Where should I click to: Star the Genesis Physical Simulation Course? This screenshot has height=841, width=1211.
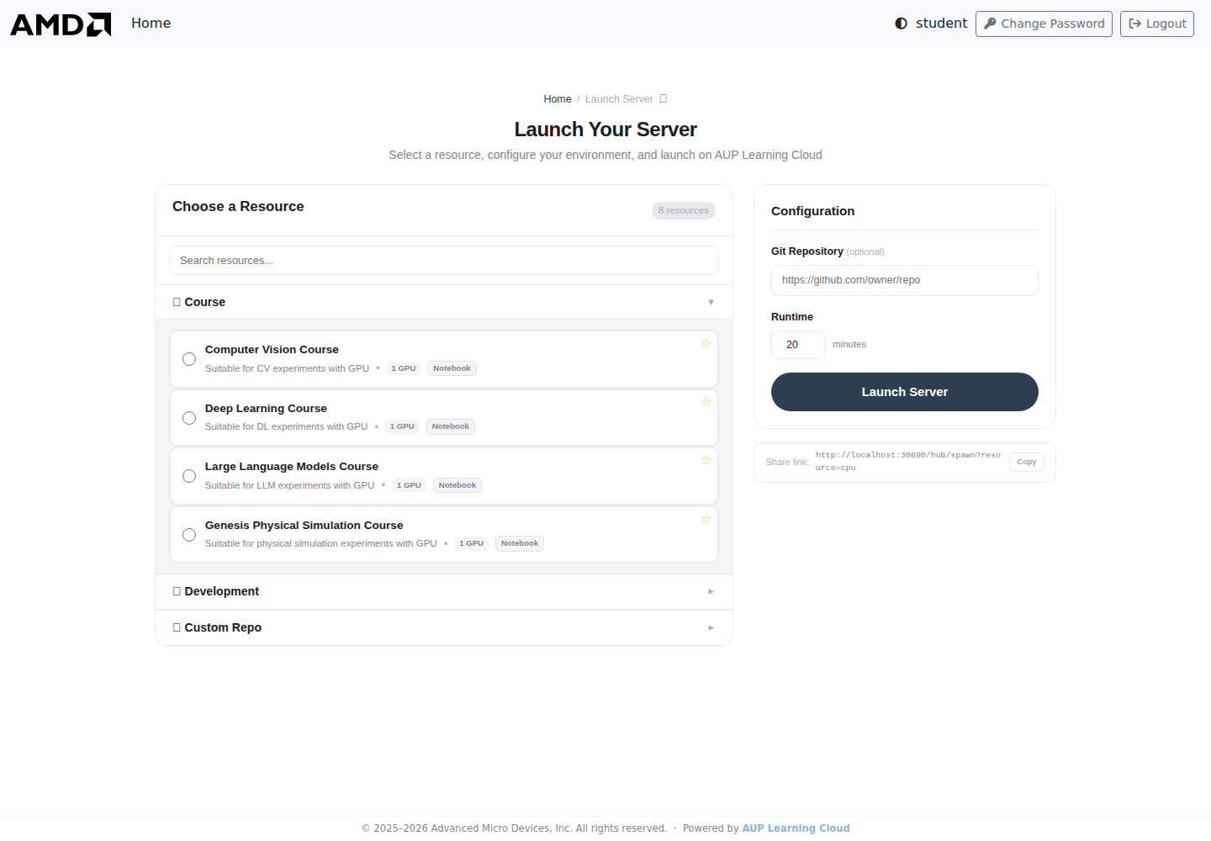click(706, 519)
